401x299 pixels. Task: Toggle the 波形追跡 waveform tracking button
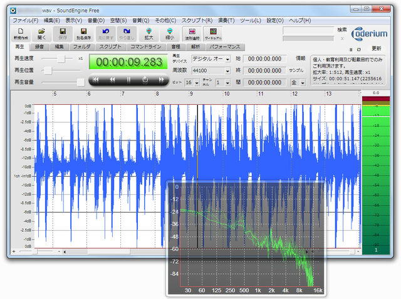point(192,33)
